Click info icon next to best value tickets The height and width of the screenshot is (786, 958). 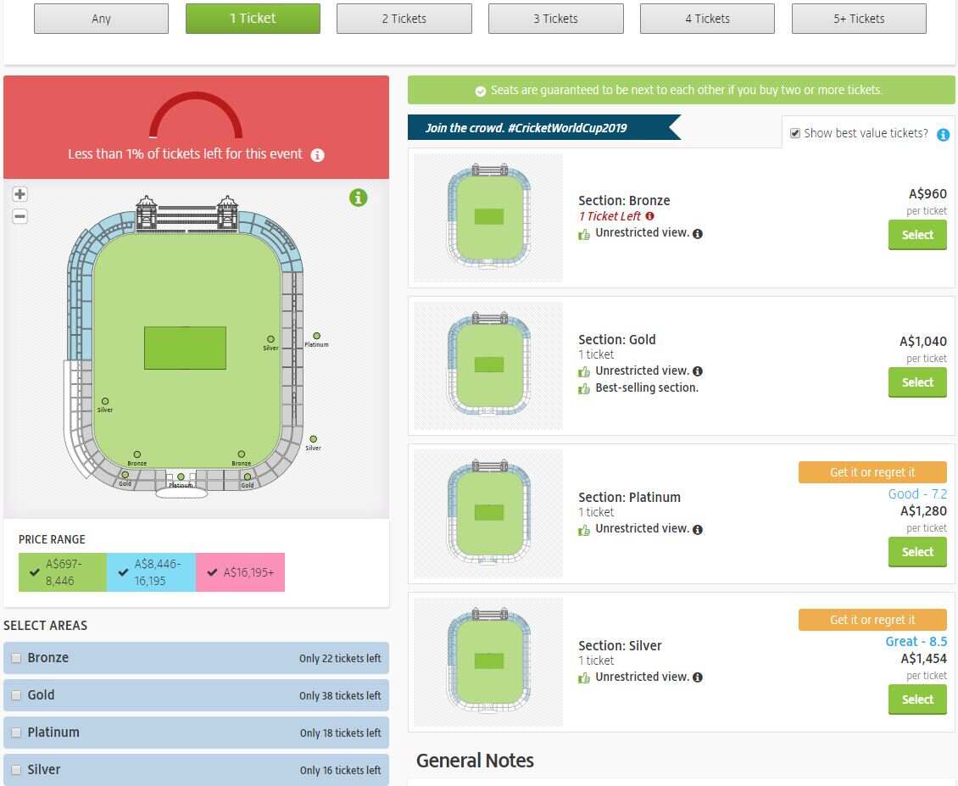943,135
